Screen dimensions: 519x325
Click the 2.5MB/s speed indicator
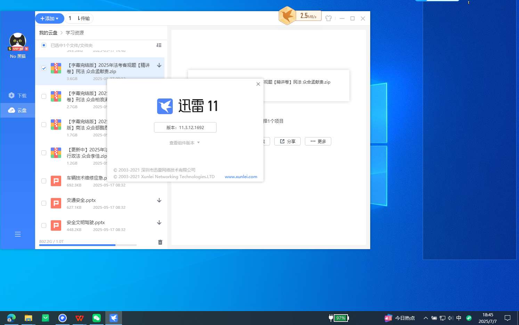(x=308, y=16)
